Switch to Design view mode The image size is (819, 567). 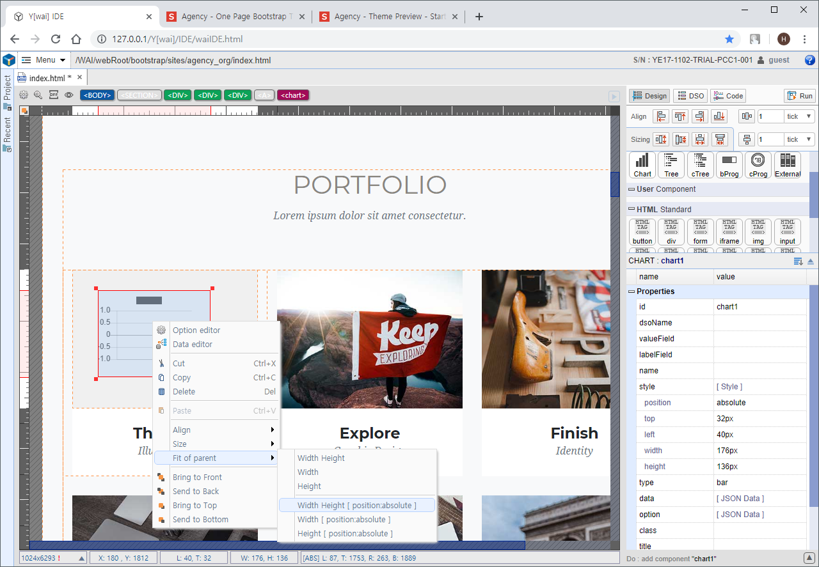[x=649, y=96]
